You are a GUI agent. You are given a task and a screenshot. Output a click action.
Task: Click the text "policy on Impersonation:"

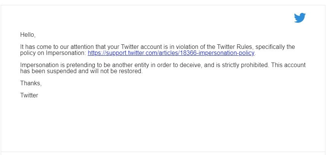click(53, 53)
